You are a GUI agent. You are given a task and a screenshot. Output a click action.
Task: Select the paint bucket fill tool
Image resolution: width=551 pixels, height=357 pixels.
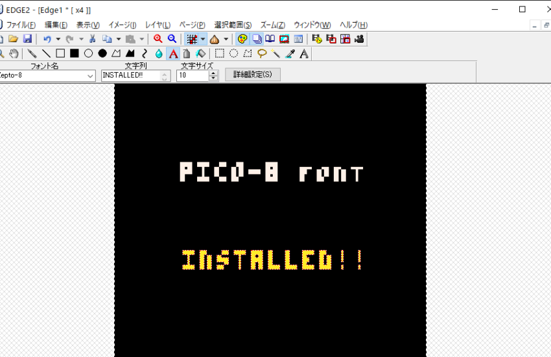coord(201,53)
